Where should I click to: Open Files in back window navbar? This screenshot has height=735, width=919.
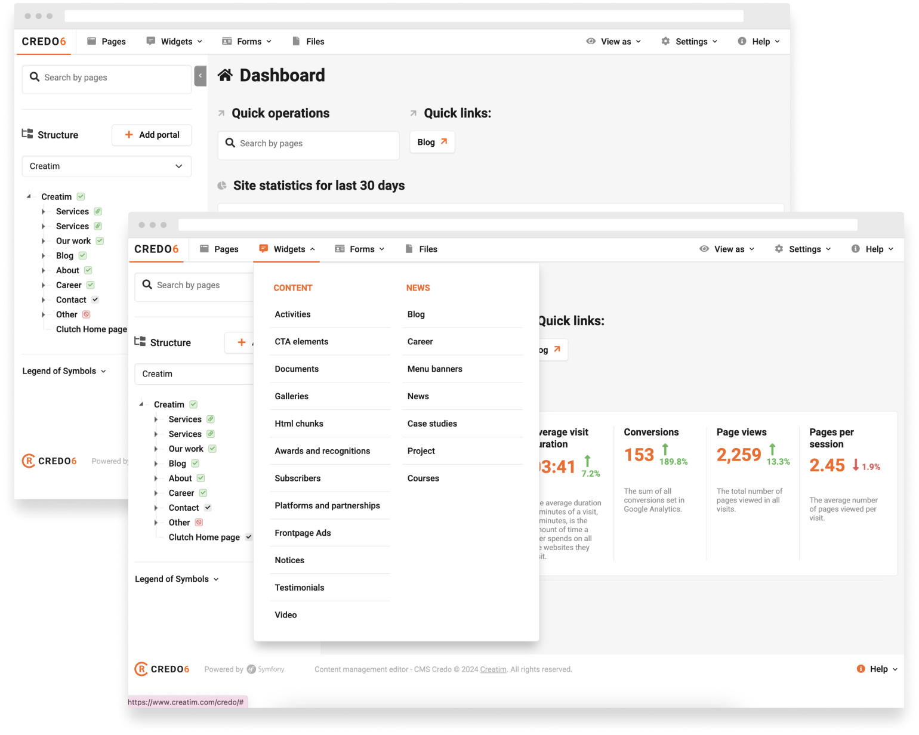(x=308, y=41)
